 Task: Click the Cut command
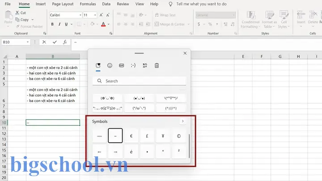[x=21, y=13]
